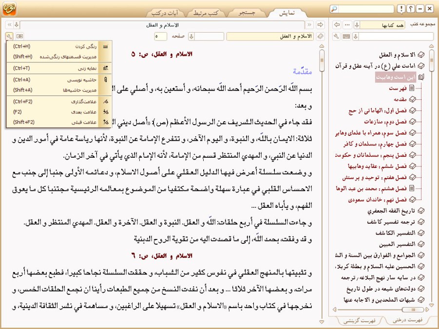Click the text pane scroll-down arrow
Image resolution: width=439 pixels, height=329 pixels.
[322, 322]
